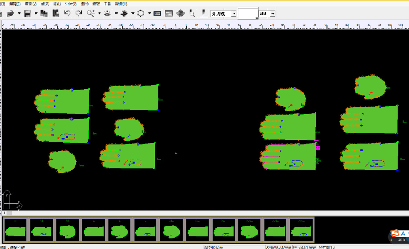Click the Sogou input method icon

[x=395, y=233]
